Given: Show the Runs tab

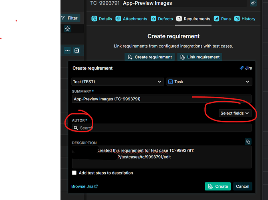Looking at the screenshot, I should [222, 19].
